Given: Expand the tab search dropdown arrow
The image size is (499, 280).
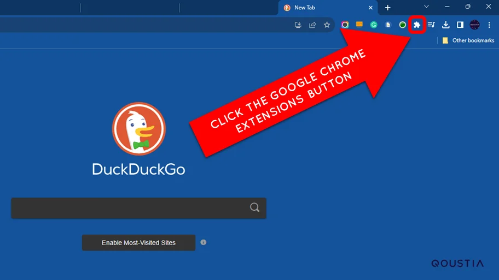Looking at the screenshot, I should click(x=426, y=7).
